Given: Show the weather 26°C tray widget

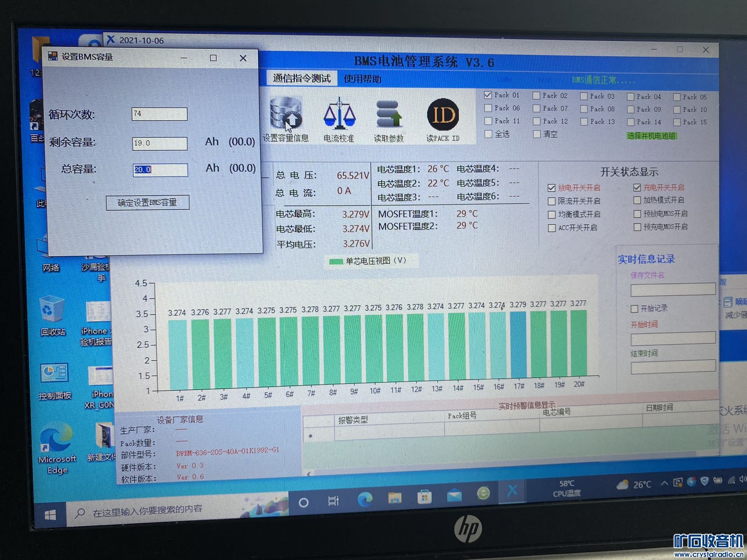Looking at the screenshot, I should [x=634, y=485].
